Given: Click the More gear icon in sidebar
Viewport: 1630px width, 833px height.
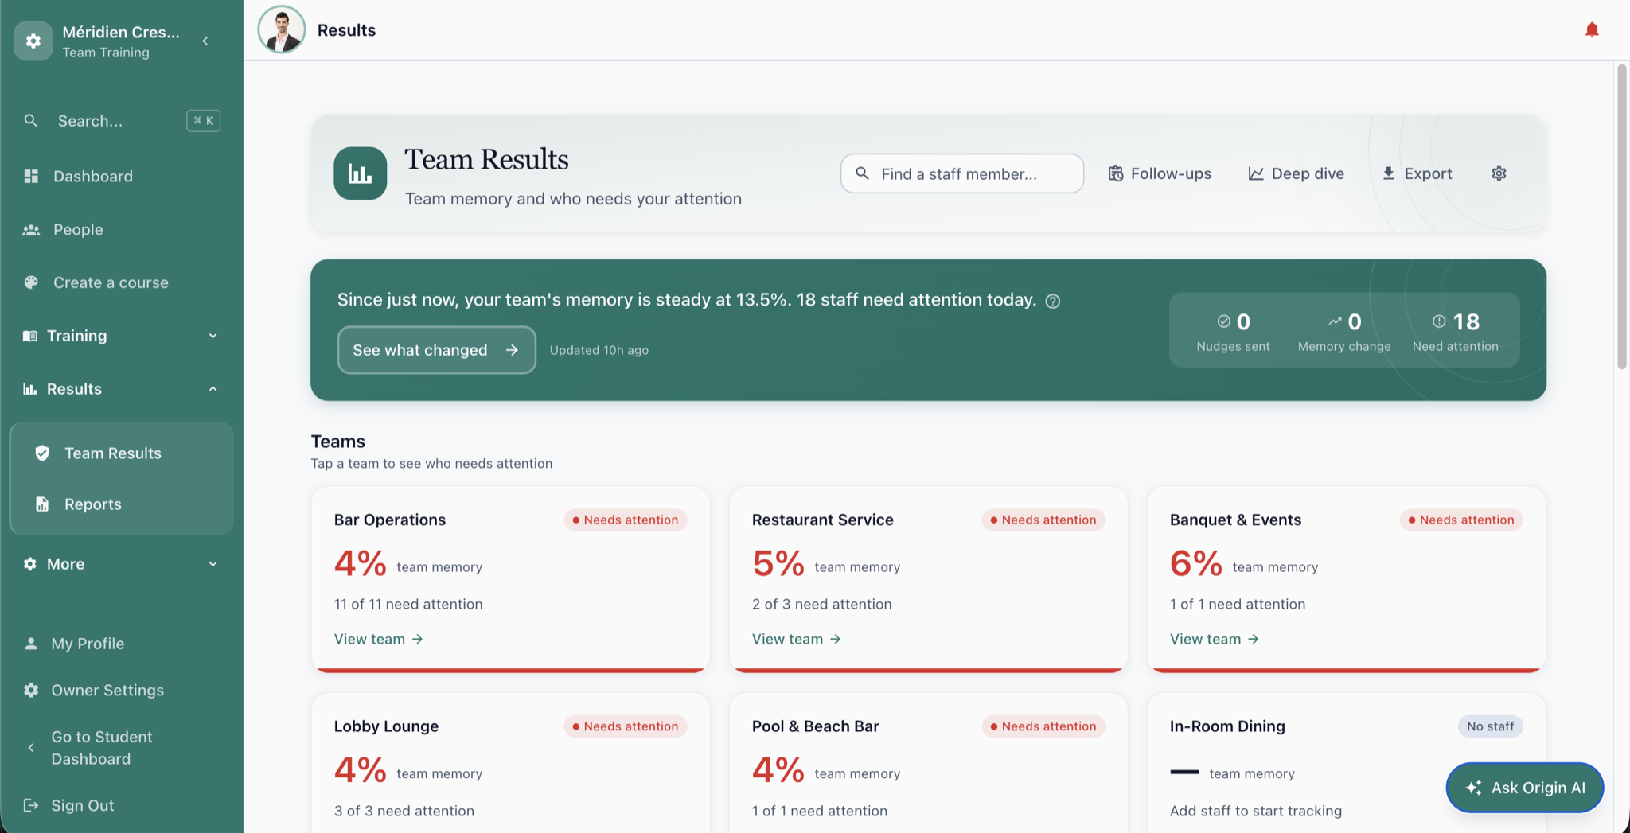Looking at the screenshot, I should click(x=29, y=564).
